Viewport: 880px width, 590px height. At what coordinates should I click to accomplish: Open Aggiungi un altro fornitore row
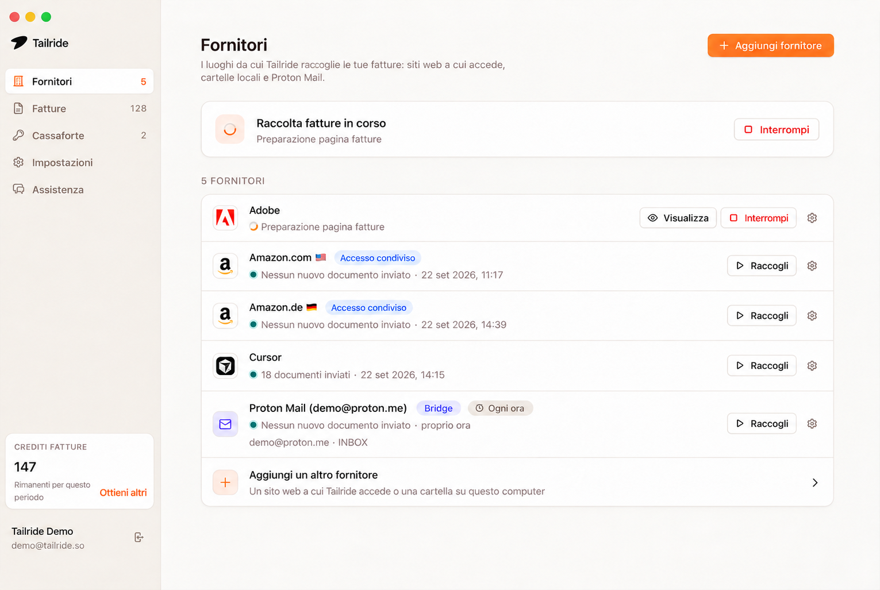pyautogui.click(x=517, y=483)
